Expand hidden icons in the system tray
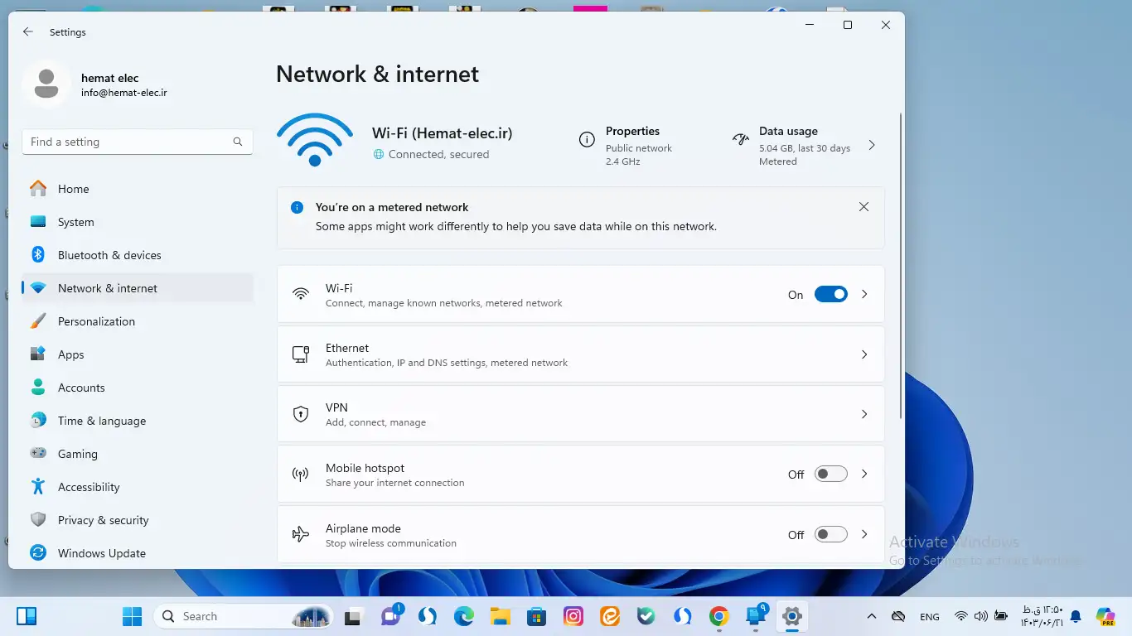The image size is (1132, 636). coord(872,616)
